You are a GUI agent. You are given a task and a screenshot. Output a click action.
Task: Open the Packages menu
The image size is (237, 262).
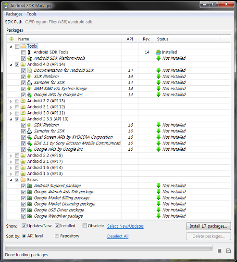coord(14,14)
